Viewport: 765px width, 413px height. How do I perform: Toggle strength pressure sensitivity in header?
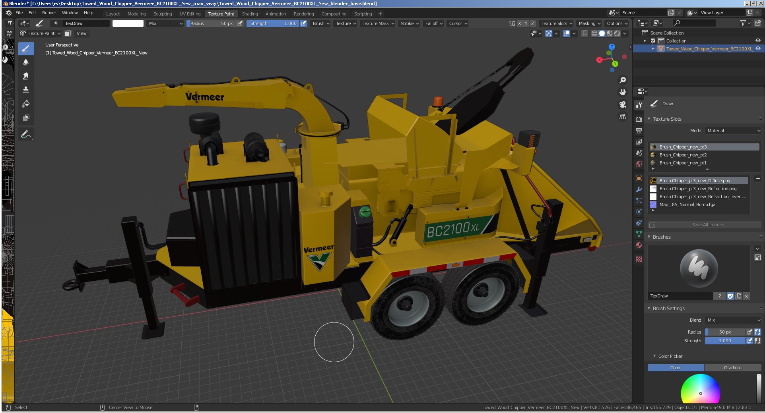[x=304, y=23]
